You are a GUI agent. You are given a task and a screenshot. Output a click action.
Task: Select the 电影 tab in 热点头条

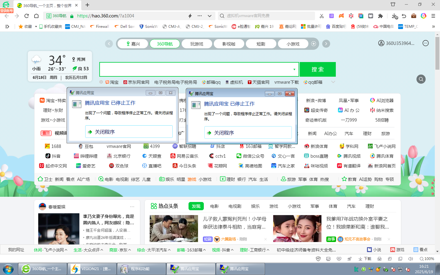tap(215, 206)
